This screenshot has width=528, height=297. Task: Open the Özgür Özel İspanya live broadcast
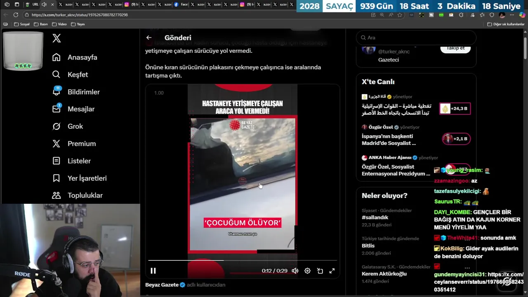click(389, 139)
